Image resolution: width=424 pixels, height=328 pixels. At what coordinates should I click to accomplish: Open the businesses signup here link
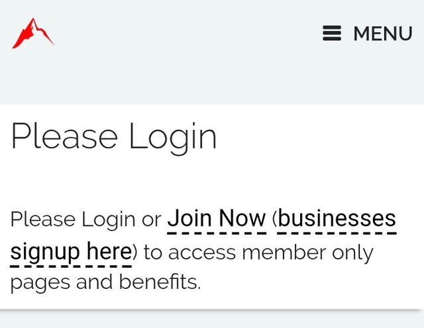[337, 219]
